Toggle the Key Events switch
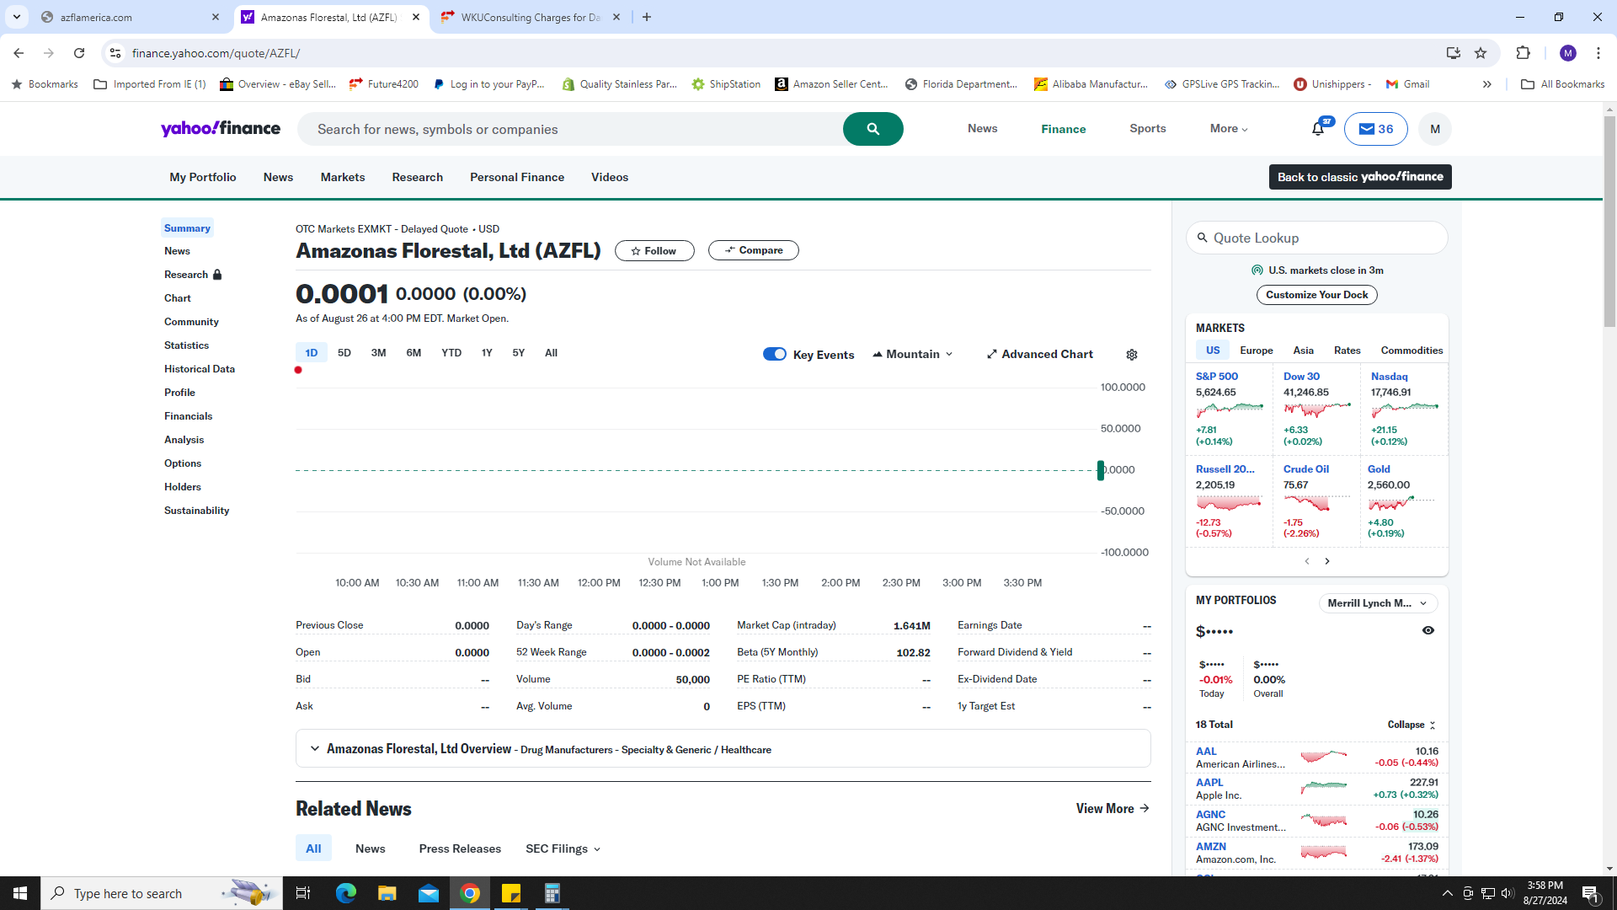1617x910 pixels. 774,354
